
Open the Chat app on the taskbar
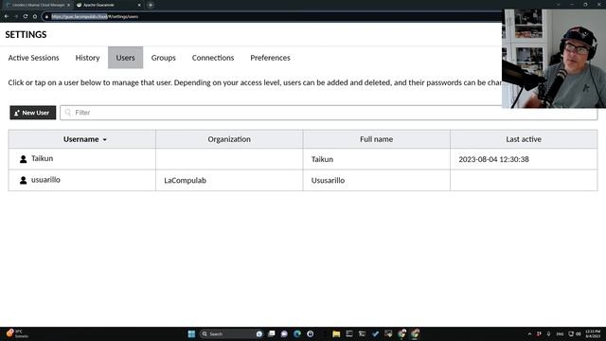284,333
